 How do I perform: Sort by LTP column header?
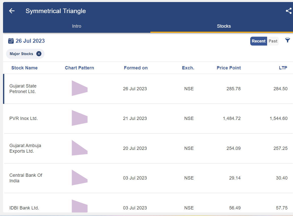283,68
